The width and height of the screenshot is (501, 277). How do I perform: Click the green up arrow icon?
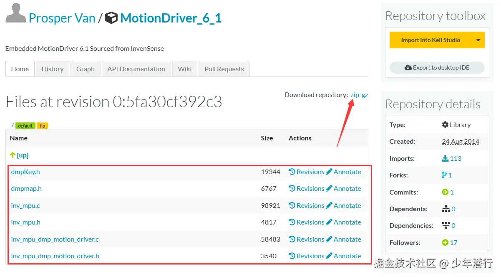coord(13,155)
